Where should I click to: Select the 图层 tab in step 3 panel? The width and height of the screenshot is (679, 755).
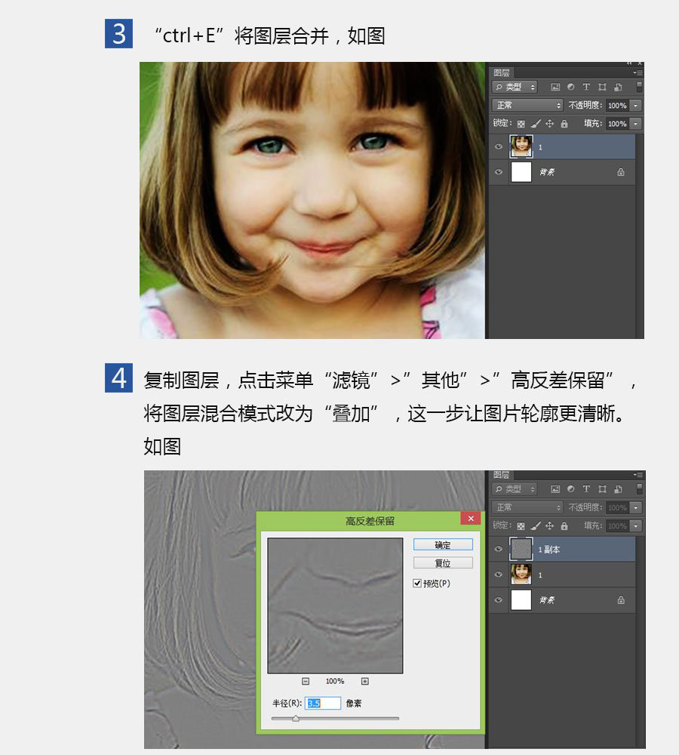click(x=502, y=72)
